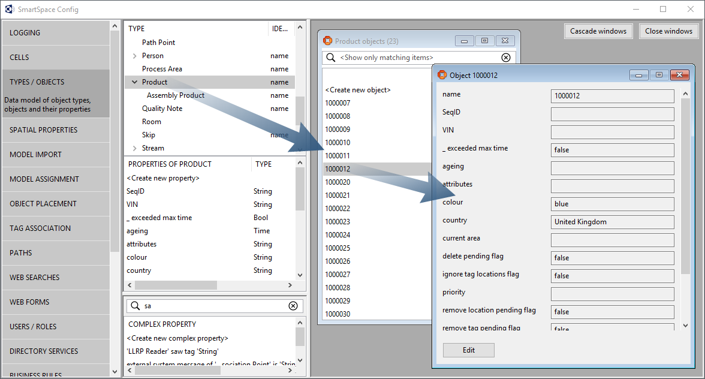Click scroll-up arrow of type list
Viewport: 705px width, 379px height.
point(300,27)
